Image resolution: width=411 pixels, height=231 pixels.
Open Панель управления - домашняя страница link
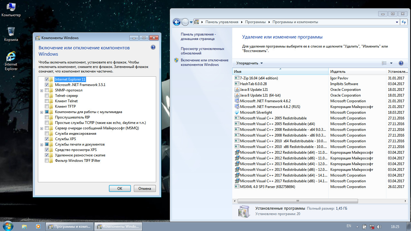pos(198,37)
